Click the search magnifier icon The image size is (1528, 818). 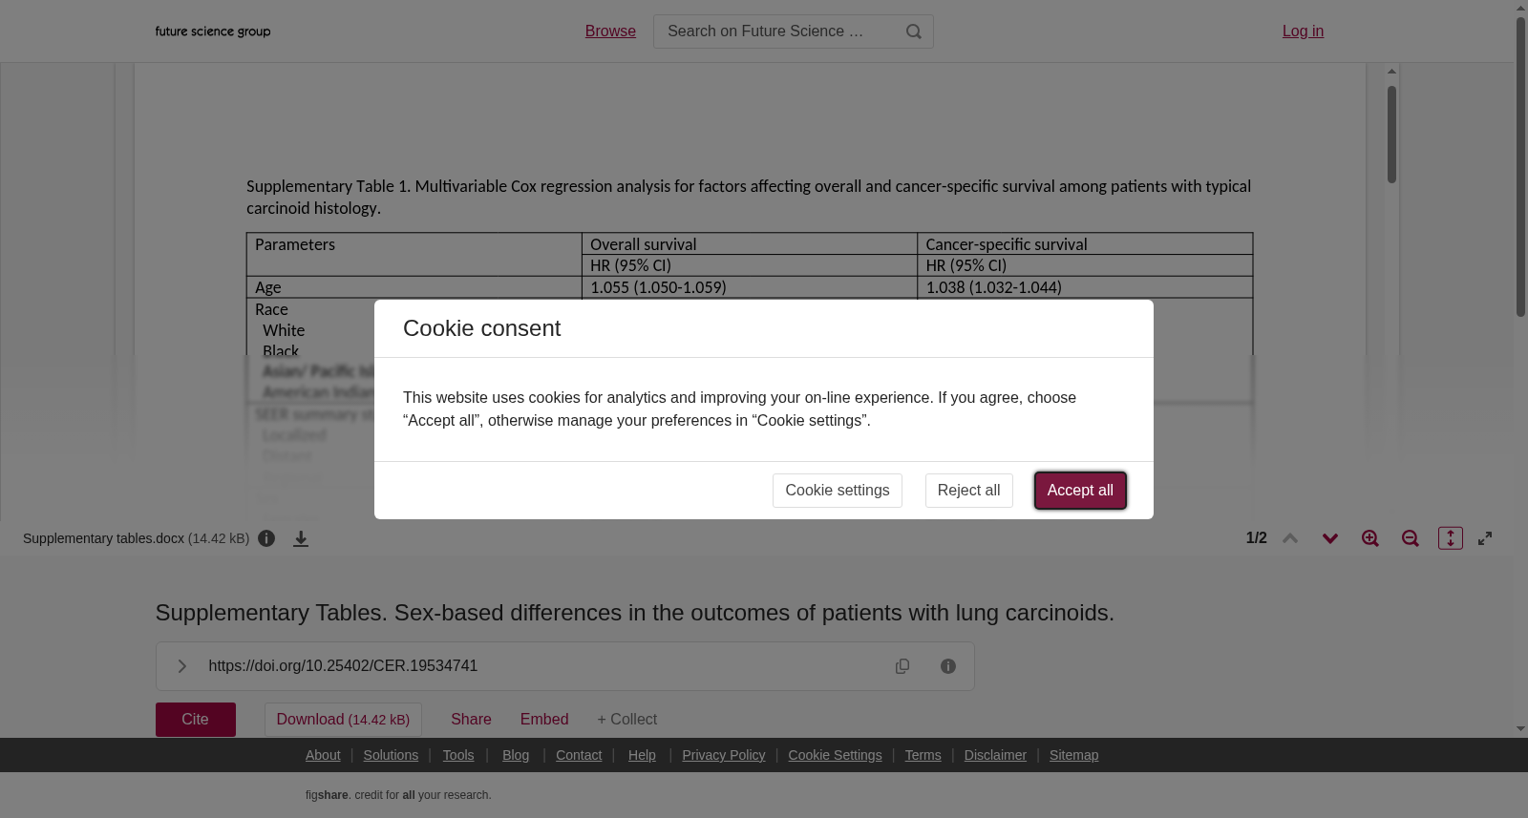(x=914, y=31)
